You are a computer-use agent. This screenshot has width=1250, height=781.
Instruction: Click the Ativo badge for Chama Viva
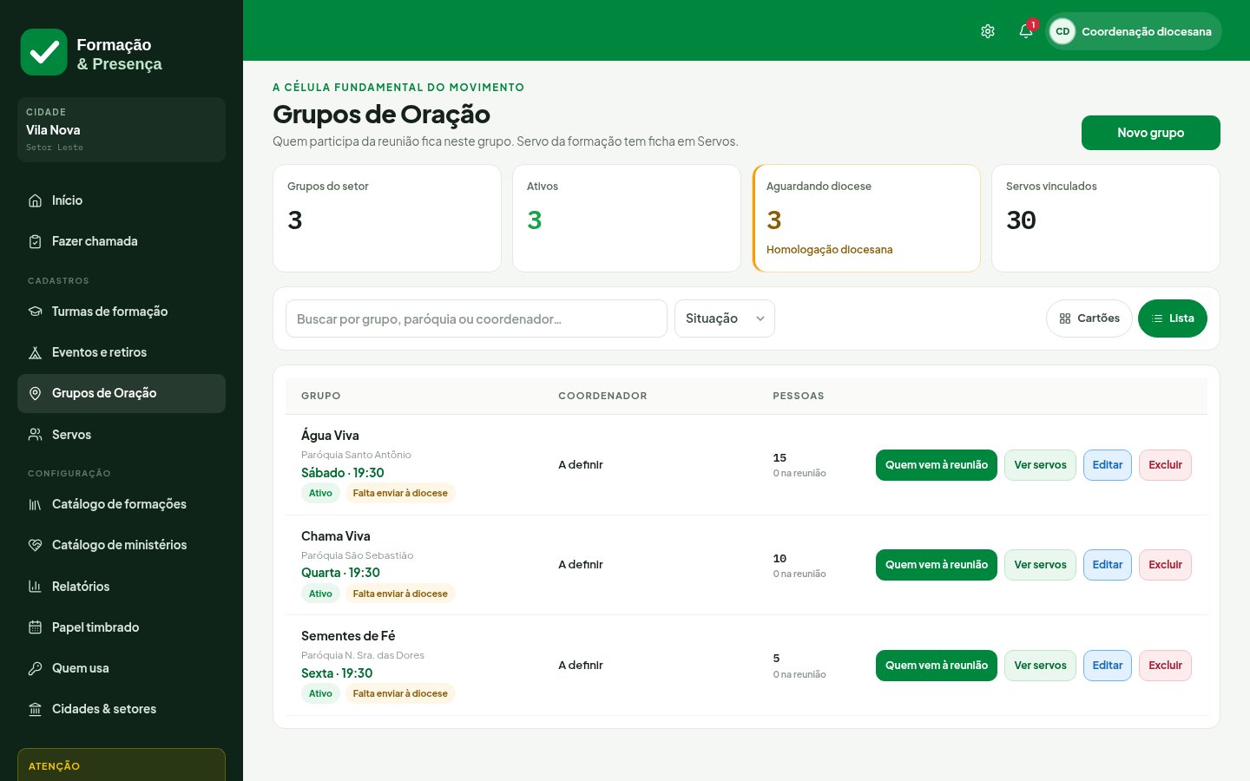tap(320, 594)
